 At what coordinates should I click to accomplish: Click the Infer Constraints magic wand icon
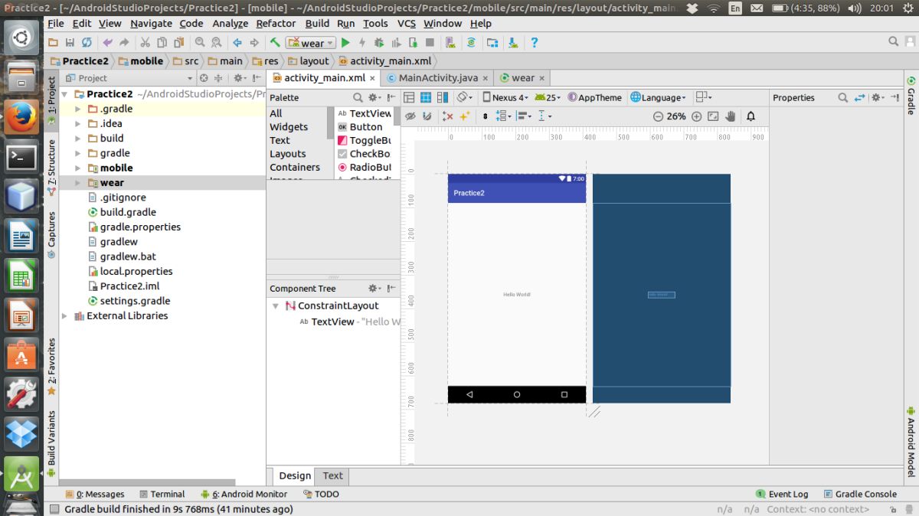point(464,116)
